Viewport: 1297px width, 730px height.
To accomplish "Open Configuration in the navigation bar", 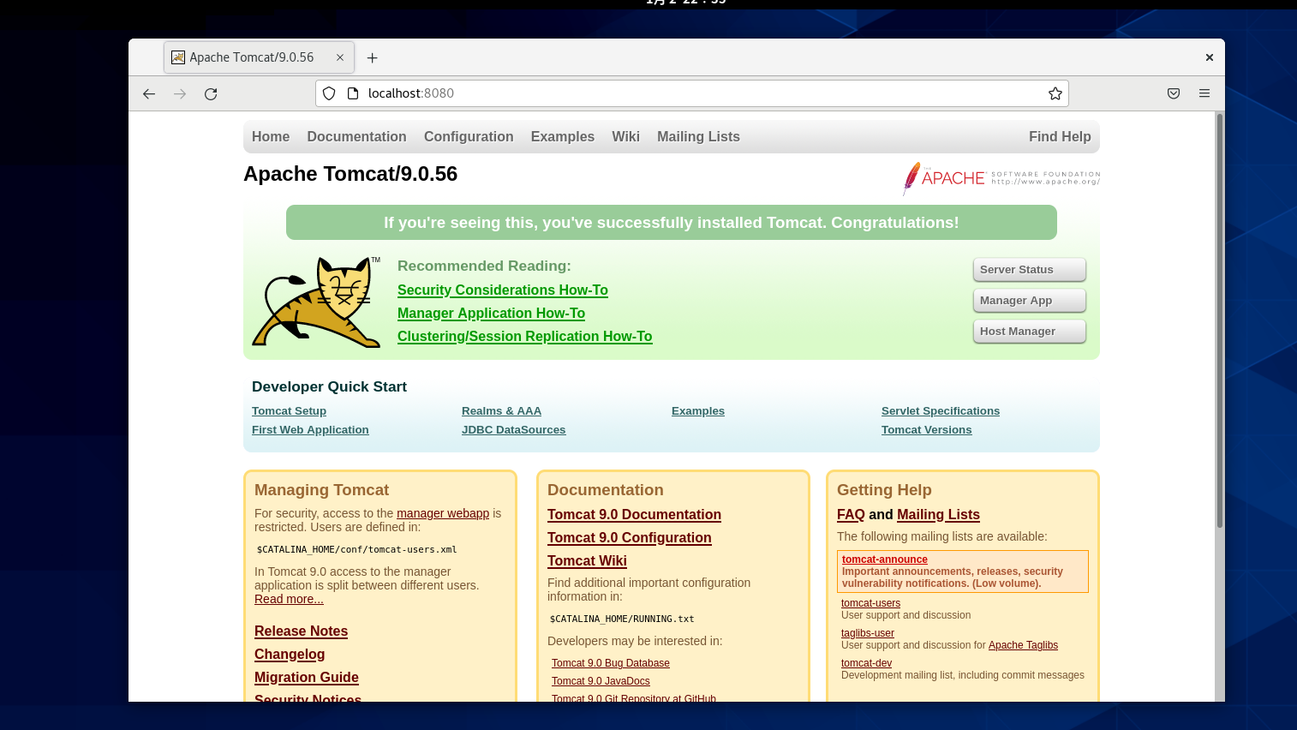I will tap(469, 136).
